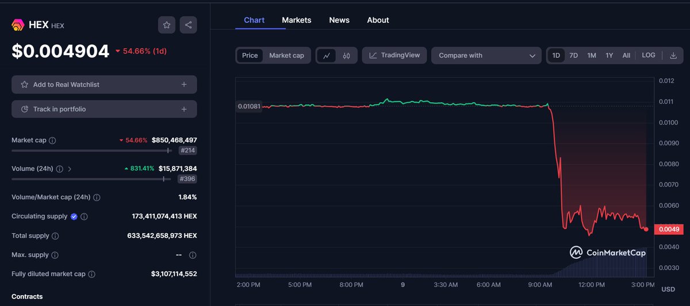This screenshot has width=690, height=306.
Task: Click the 831.41% volume change value
Action: (139, 169)
